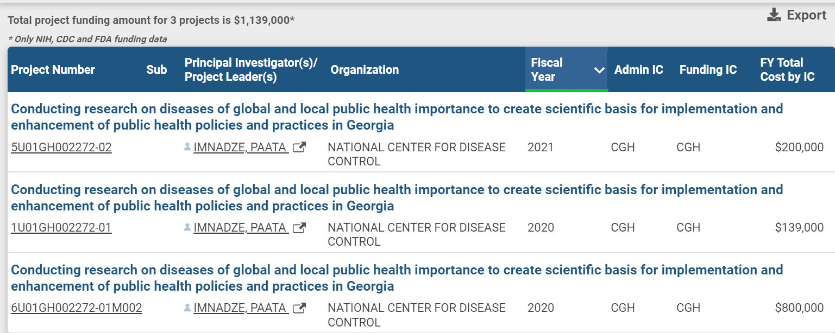The width and height of the screenshot is (835, 333).
Task: Click the Export download icon
Action: pyautogui.click(x=774, y=15)
